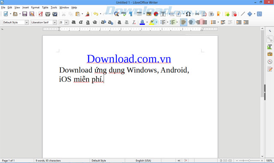274x163 pixels.
Task: Insert a page break
Action: click(x=172, y=14)
